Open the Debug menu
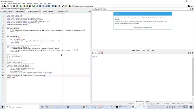 pos(24,3)
